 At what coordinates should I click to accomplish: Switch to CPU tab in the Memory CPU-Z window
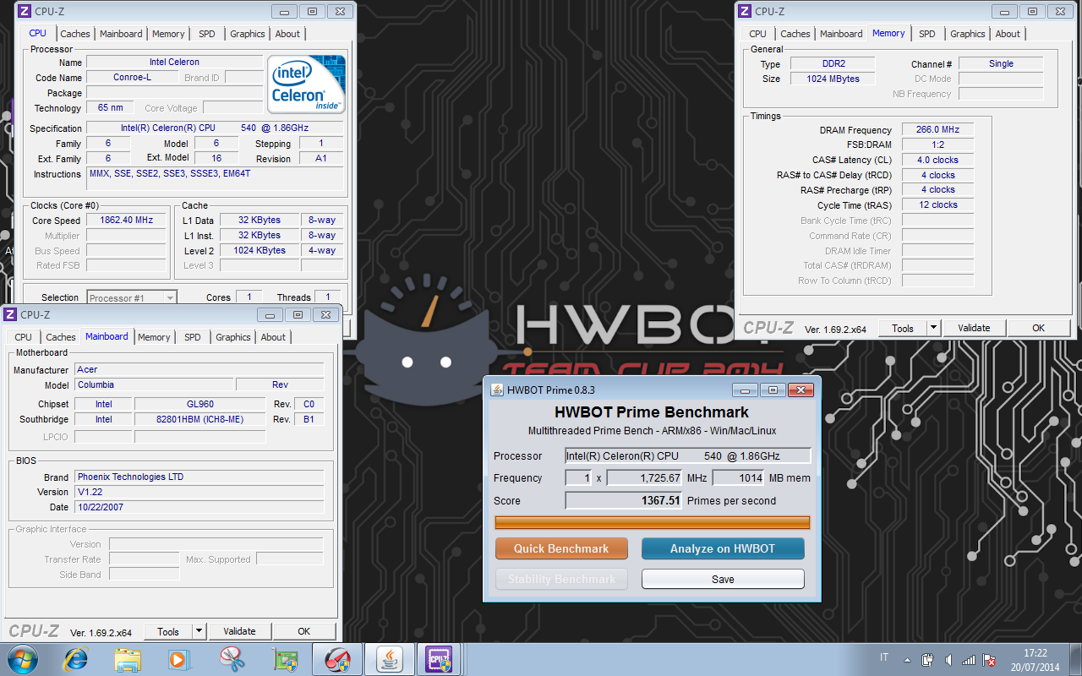click(757, 34)
